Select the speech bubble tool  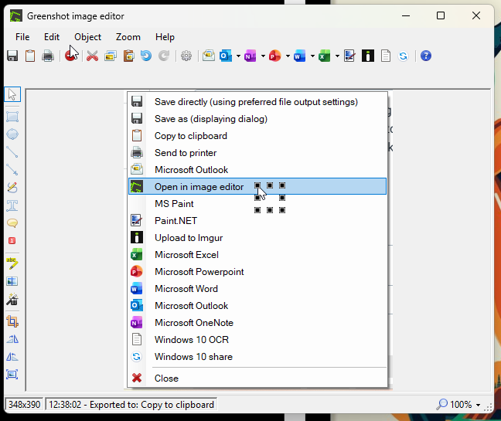[12, 222]
